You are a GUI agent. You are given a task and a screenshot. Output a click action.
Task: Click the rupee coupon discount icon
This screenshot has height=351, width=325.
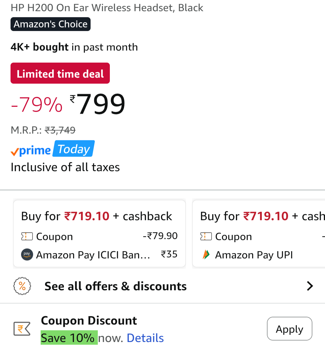(22, 328)
